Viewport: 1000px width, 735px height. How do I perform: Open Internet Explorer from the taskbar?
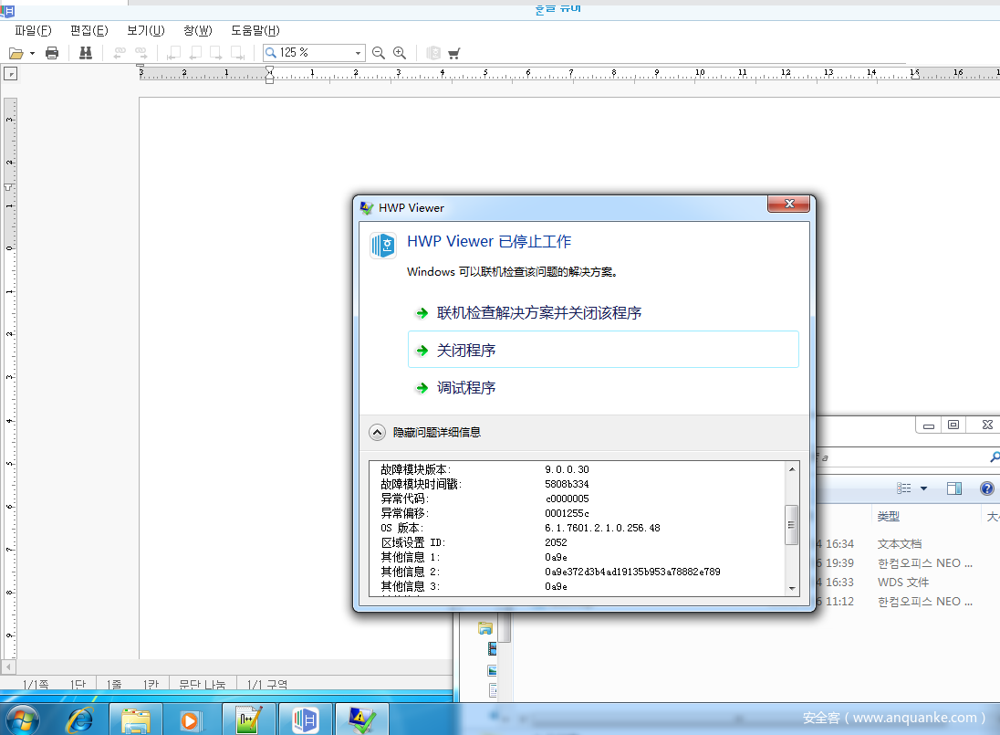[x=79, y=719]
